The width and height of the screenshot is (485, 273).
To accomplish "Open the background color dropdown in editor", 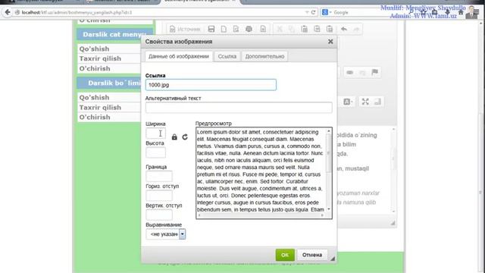I will click(348, 102).
